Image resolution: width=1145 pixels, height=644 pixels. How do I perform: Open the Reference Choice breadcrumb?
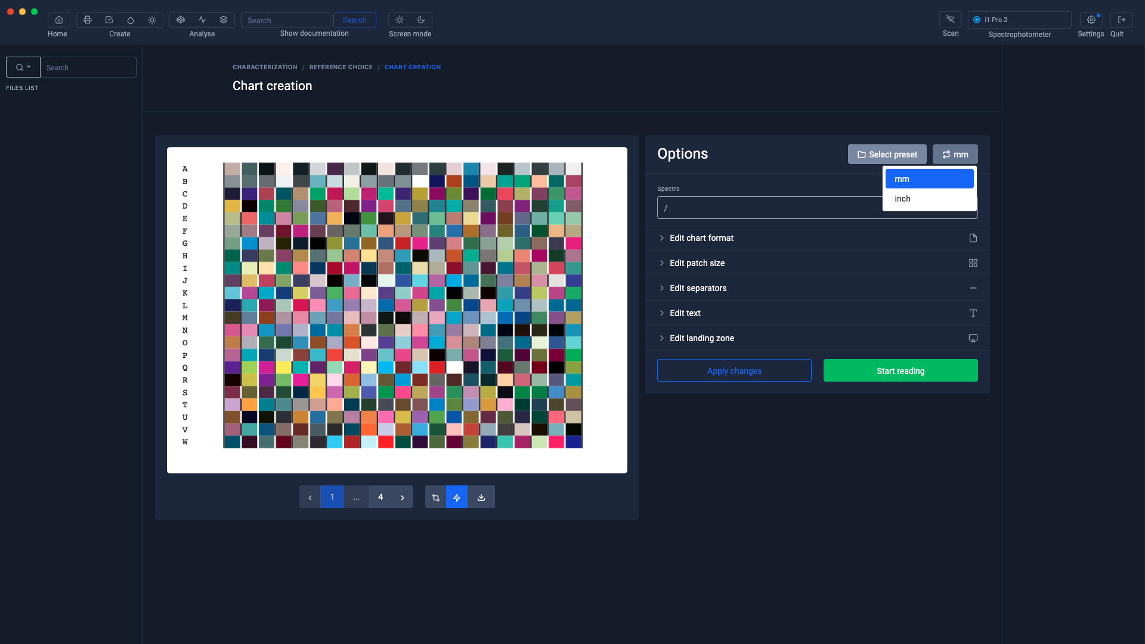(341, 67)
